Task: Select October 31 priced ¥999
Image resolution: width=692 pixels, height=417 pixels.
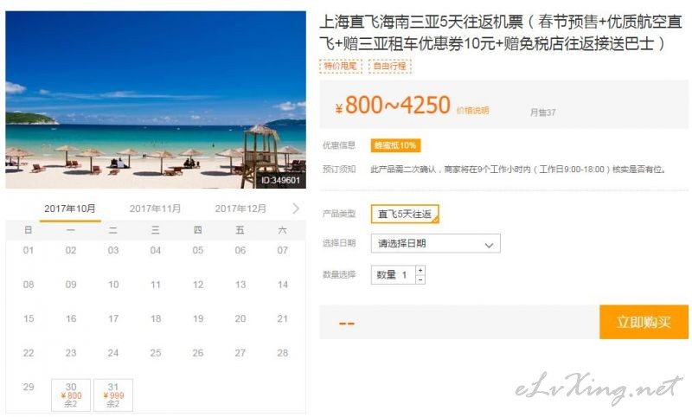Action: pos(113,395)
